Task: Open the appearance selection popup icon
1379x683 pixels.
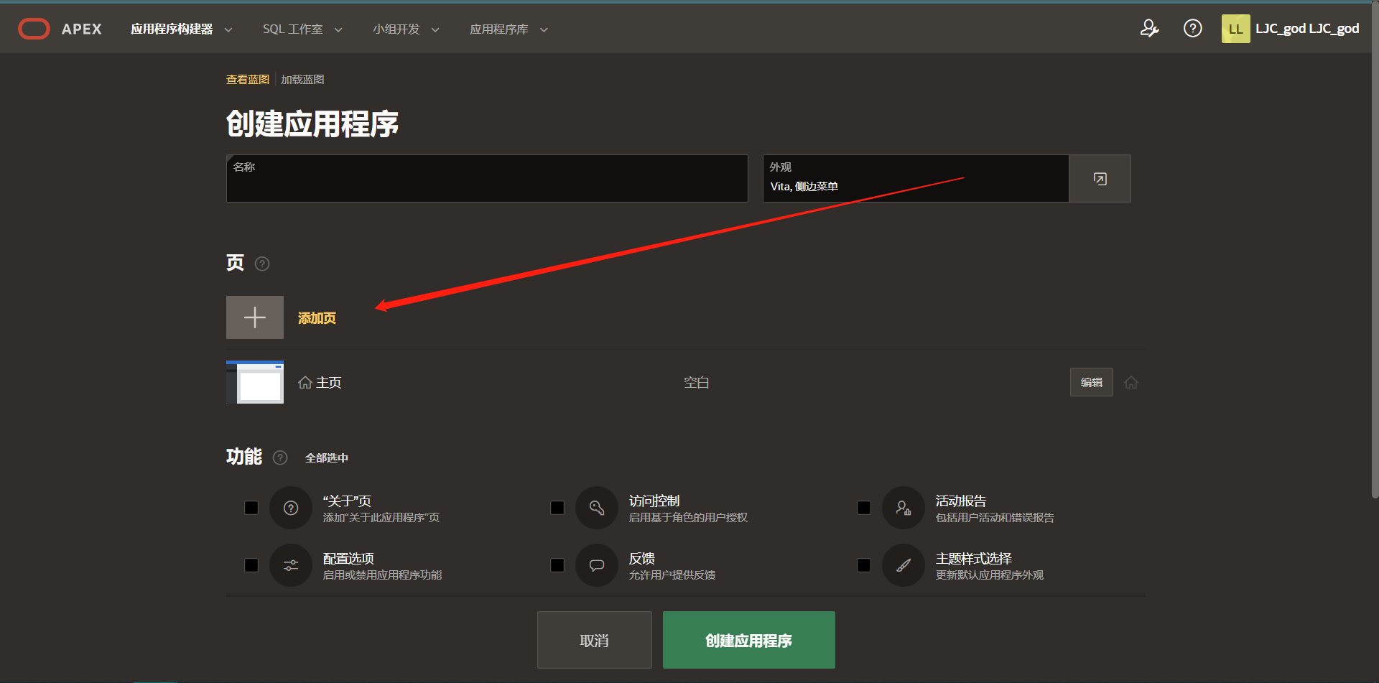Action: coord(1100,178)
